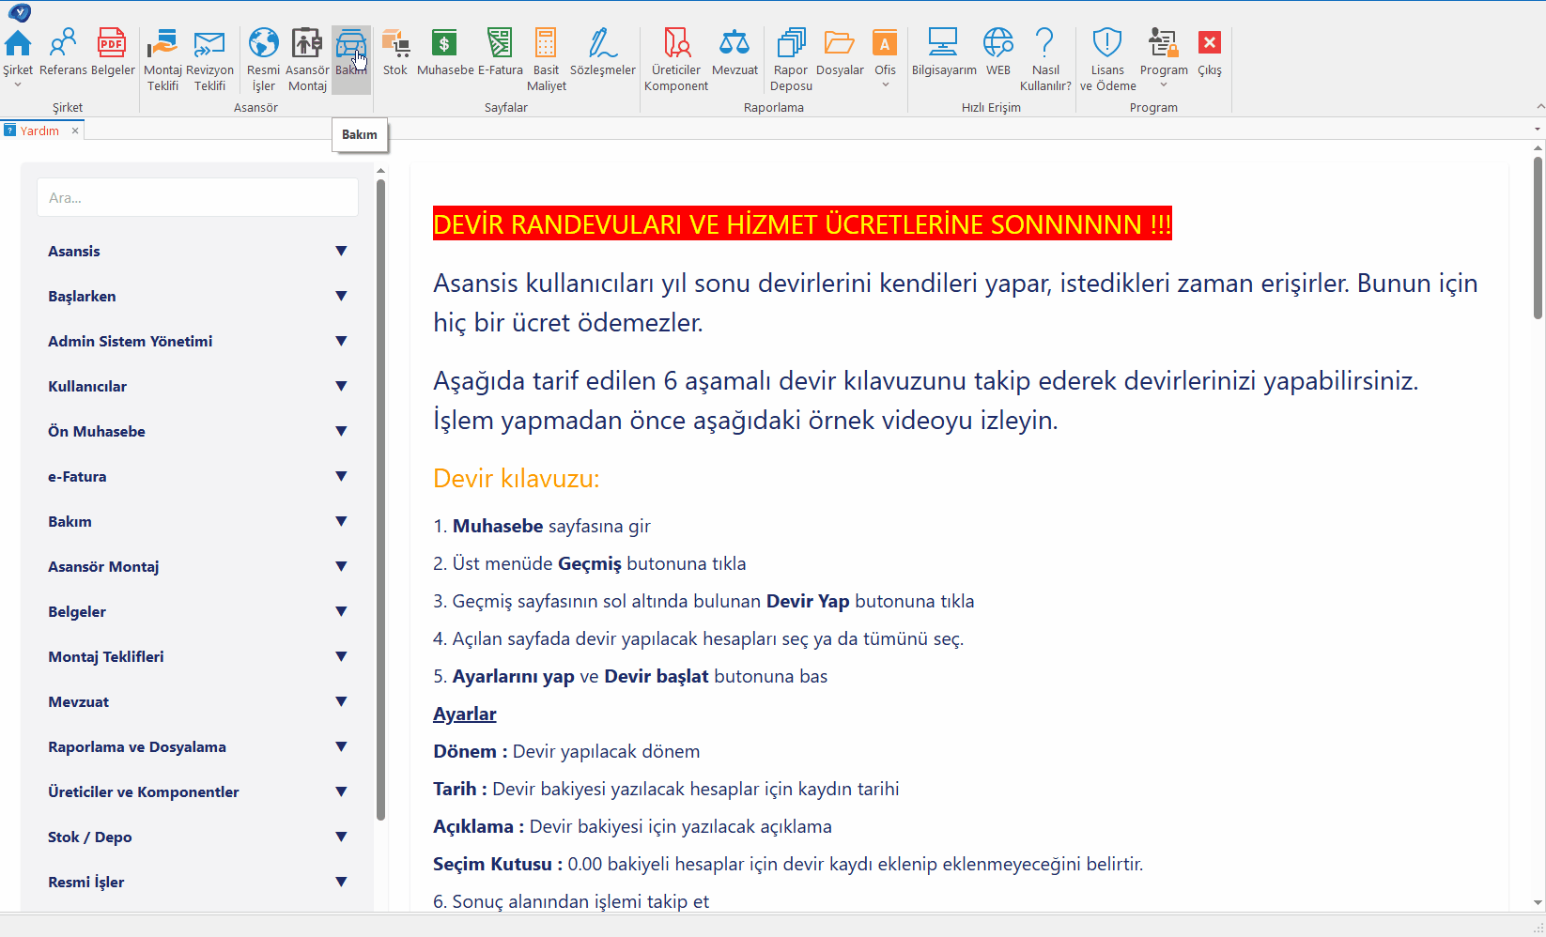Click the Ara search field
The height and width of the screenshot is (937, 1546).
tap(197, 198)
